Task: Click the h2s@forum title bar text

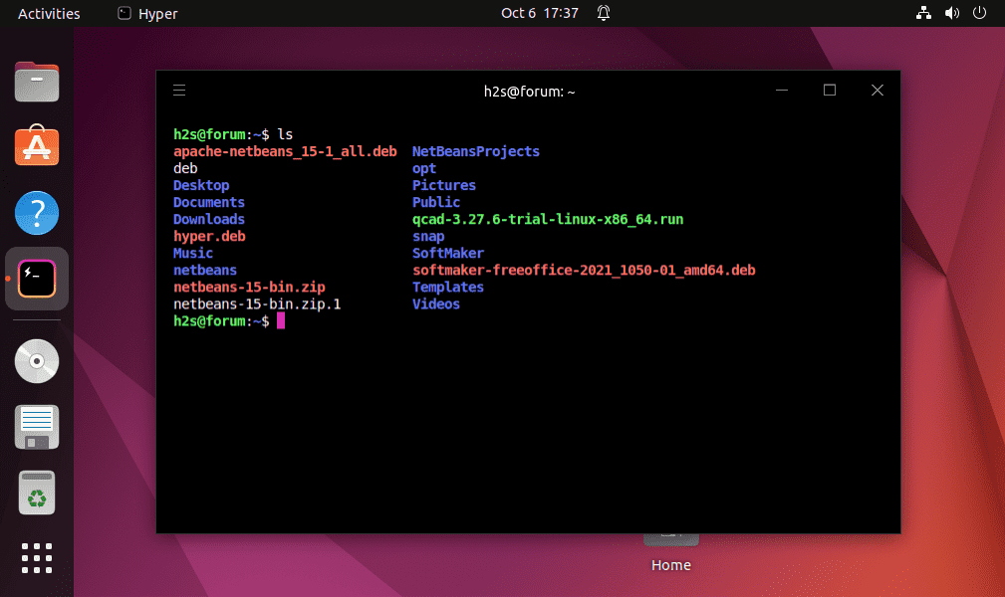Action: 529,91
